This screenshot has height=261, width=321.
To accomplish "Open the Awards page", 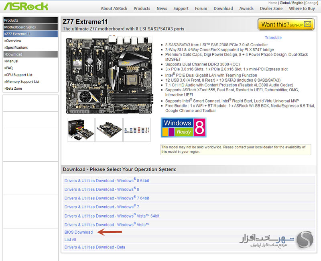I will (x=246, y=8).
